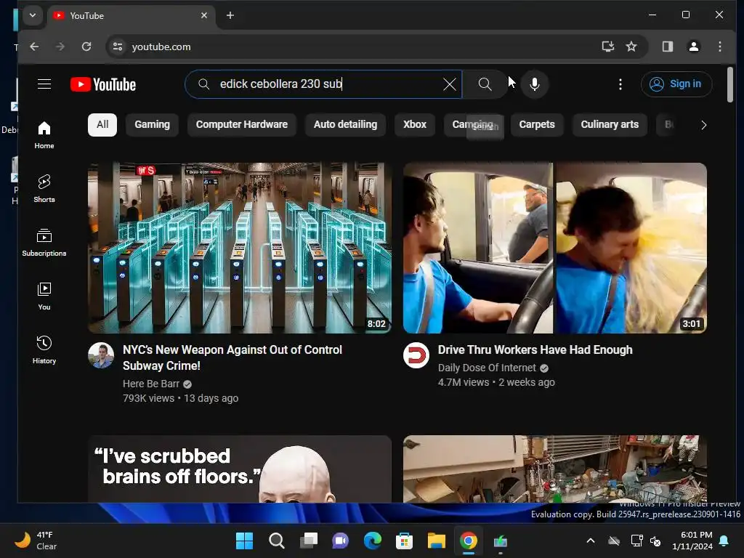Select the Auto detailing chip
This screenshot has height=558, width=744.
345,125
